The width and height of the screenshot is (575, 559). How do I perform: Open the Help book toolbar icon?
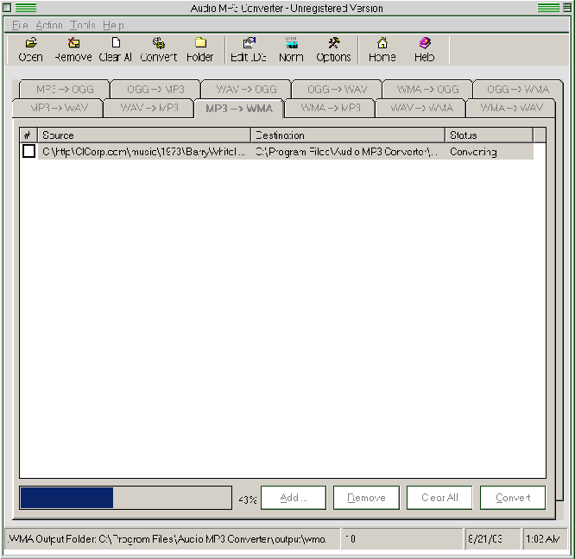click(424, 50)
